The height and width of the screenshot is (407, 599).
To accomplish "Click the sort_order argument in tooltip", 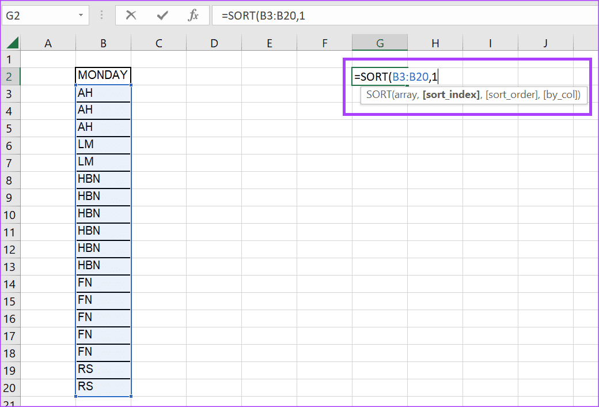I will (x=511, y=95).
